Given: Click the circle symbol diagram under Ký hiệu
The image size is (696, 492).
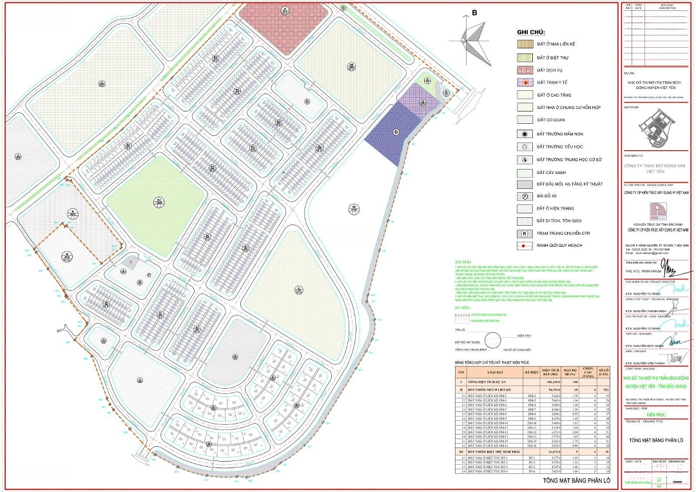Looking at the screenshot, I should (492, 340).
